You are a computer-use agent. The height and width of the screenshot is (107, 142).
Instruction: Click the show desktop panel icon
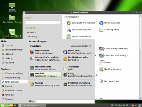pos(15,105)
